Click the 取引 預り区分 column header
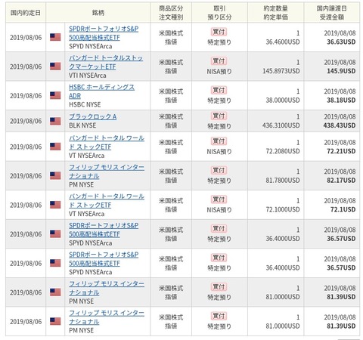Viewport: 363px width, 340px height. (x=219, y=13)
